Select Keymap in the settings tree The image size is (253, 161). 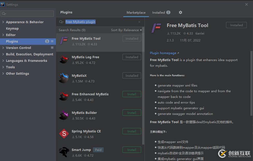coord(12,28)
